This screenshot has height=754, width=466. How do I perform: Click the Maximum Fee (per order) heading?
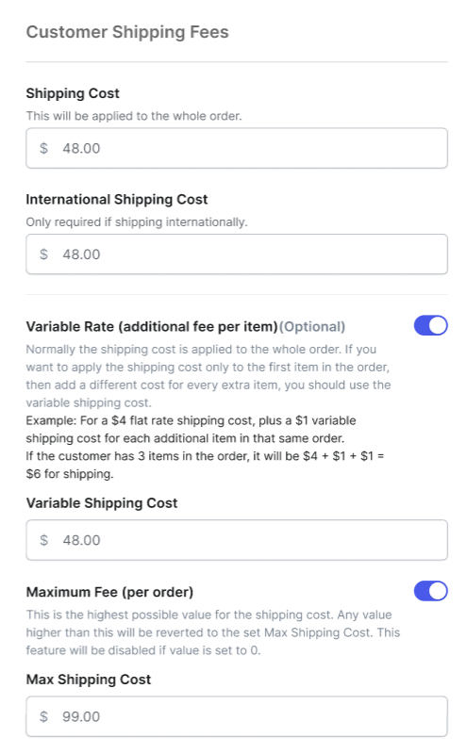click(x=109, y=592)
